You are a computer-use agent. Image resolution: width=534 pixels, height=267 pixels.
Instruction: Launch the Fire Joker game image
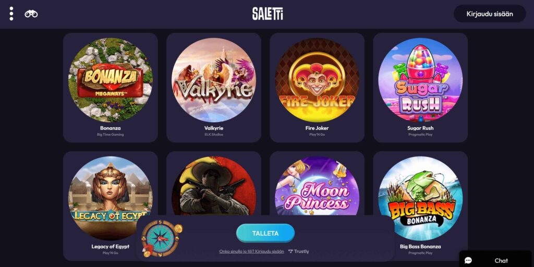(x=317, y=80)
